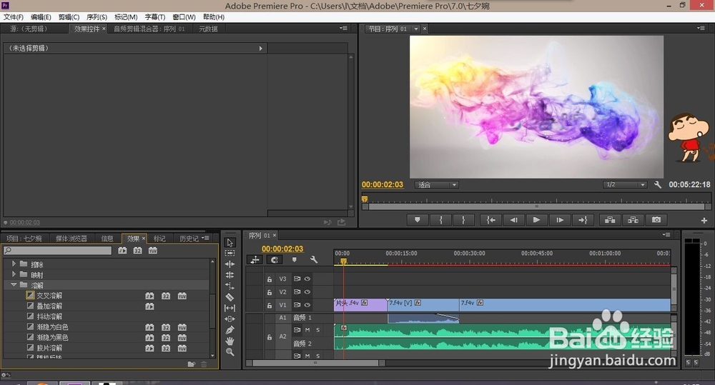The height and width of the screenshot is (385, 715).
Task: Open program monitor wrench settings
Action: tap(658, 184)
